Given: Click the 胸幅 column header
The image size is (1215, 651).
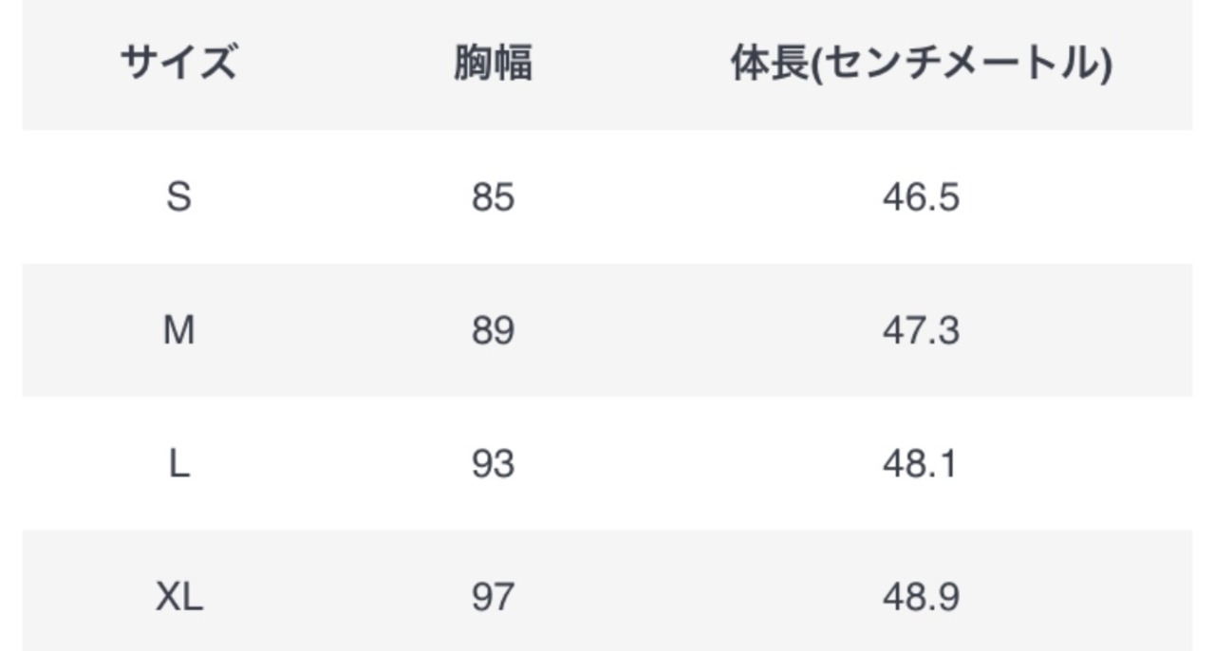Looking at the screenshot, I should (493, 65).
